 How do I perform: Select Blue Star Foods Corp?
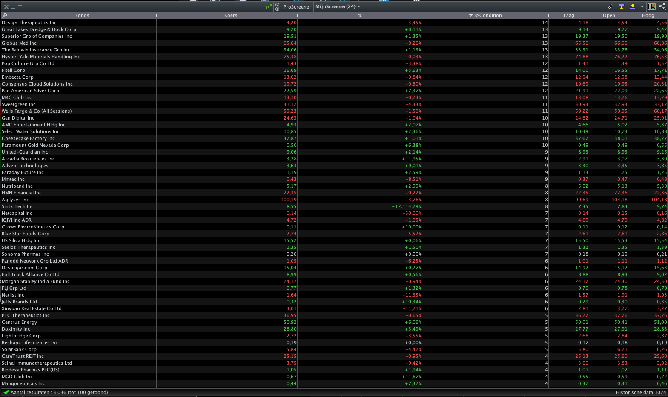pos(334,234)
